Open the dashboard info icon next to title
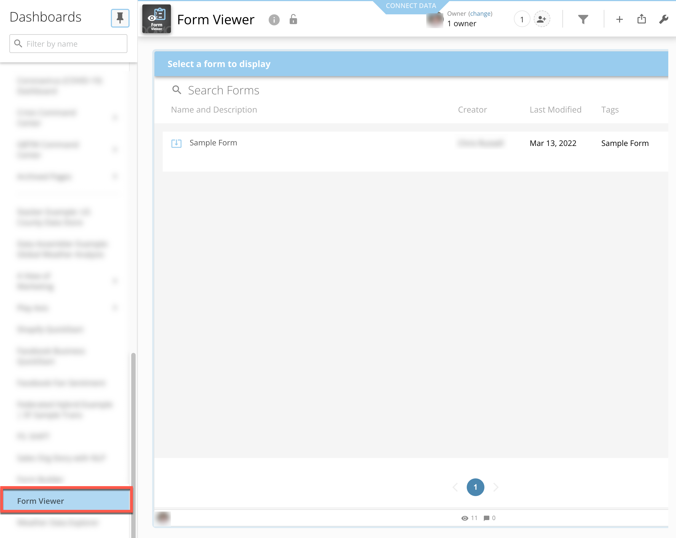Screen dimensions: 676x538 tap(274, 20)
